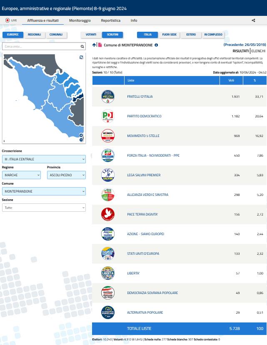Switch to SCRUTINI view
This screenshot has height=345, width=267.
(112, 35)
